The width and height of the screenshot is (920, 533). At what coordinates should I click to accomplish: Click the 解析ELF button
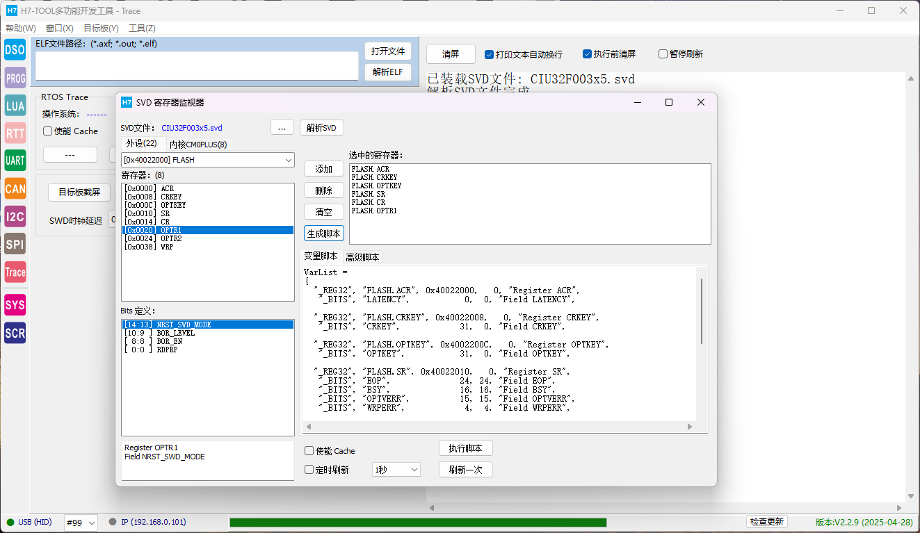coord(388,72)
